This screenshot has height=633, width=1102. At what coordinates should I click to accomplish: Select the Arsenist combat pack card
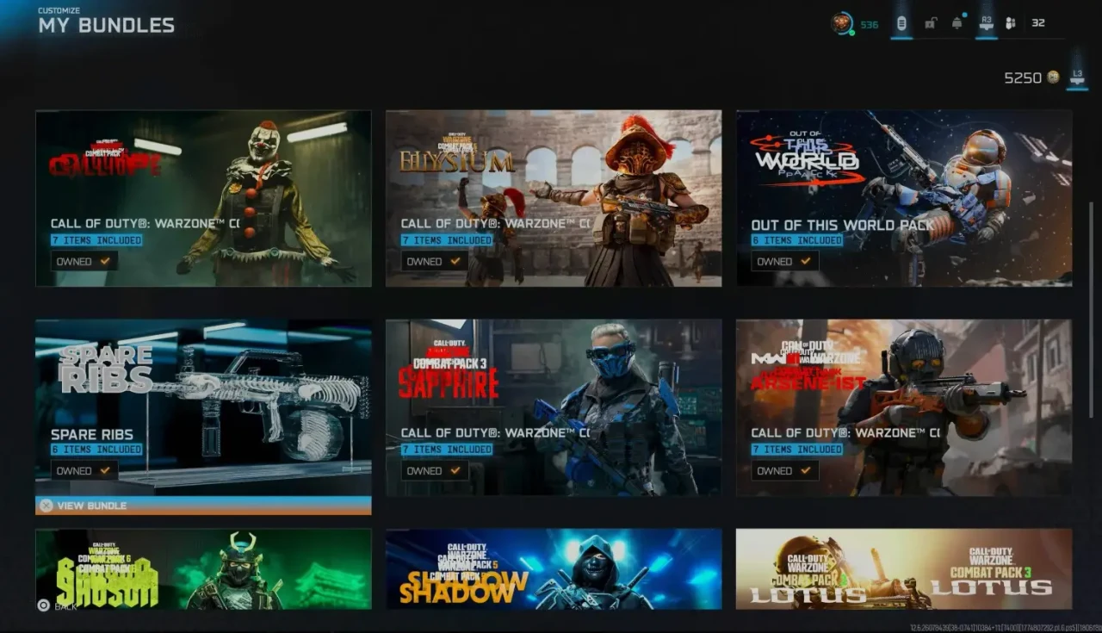[904, 407]
